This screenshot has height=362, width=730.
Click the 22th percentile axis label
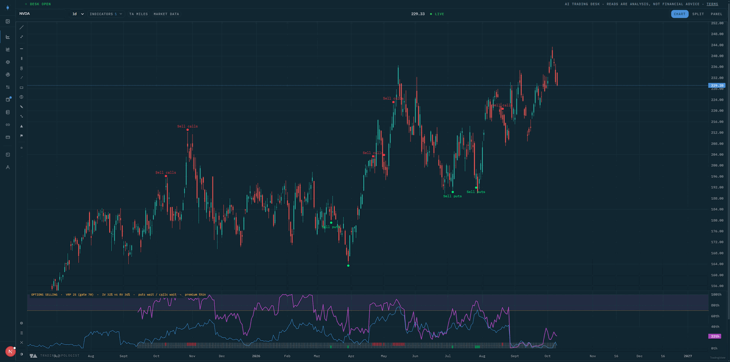[715, 336]
